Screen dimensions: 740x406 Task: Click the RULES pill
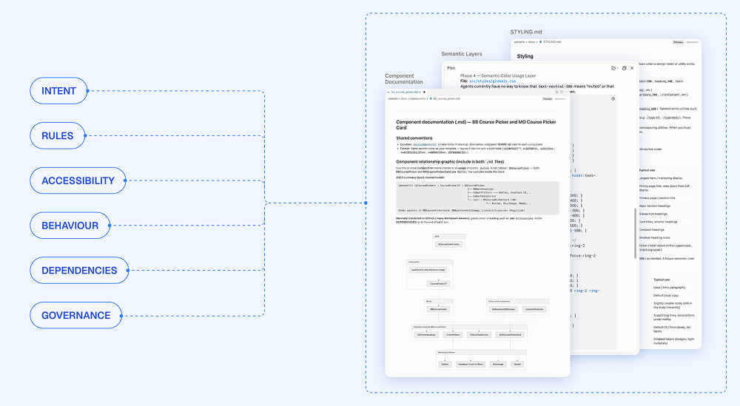pos(58,136)
